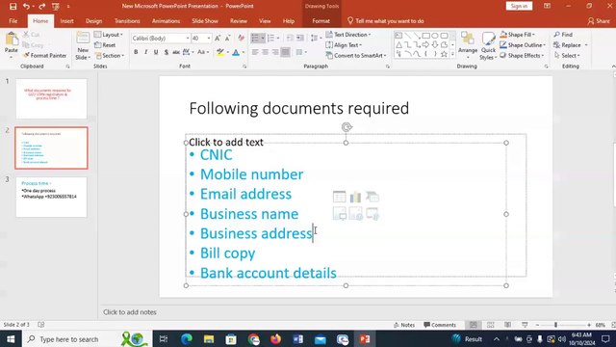Viewport: 616px width, 347px height.
Task: Undo the last action
Action: (26, 7)
